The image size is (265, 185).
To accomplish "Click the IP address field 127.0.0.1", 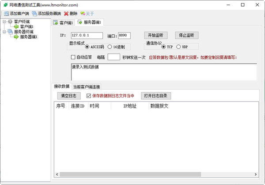I will (x=87, y=36).
